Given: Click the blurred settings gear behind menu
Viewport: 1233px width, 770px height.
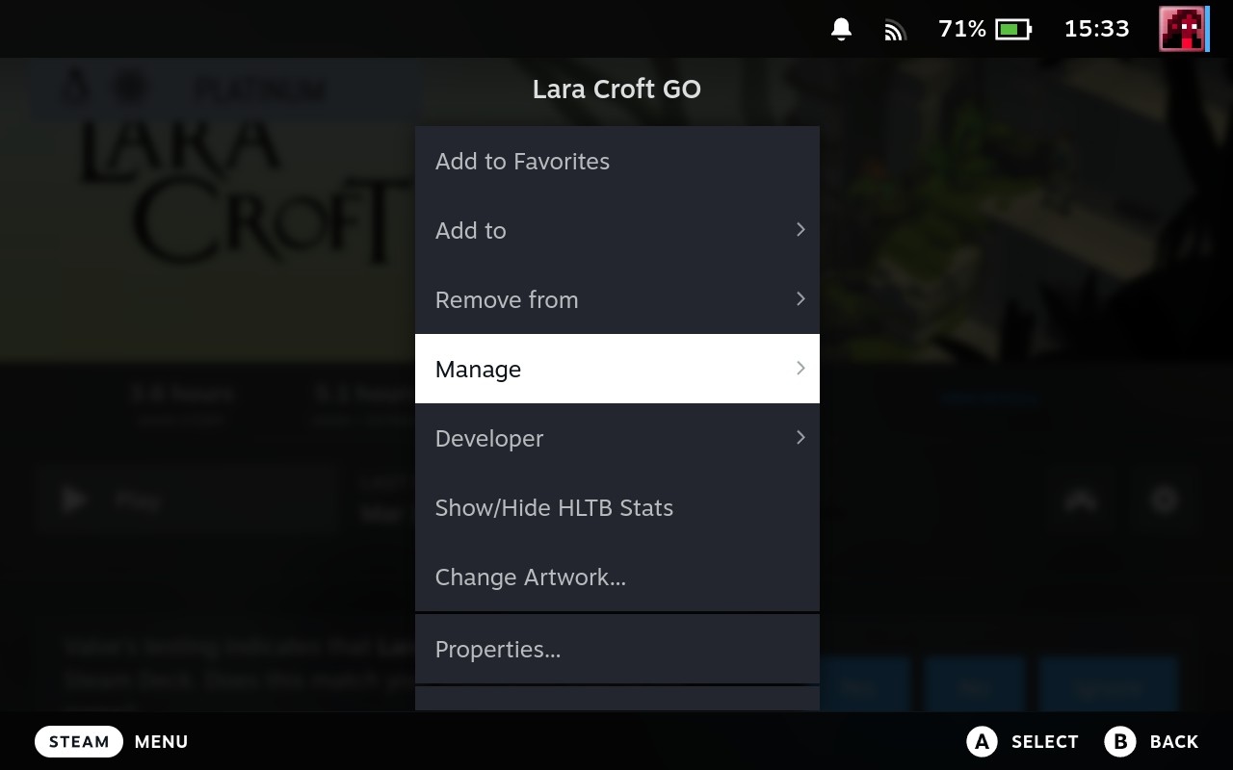Looking at the screenshot, I should pos(1165,500).
